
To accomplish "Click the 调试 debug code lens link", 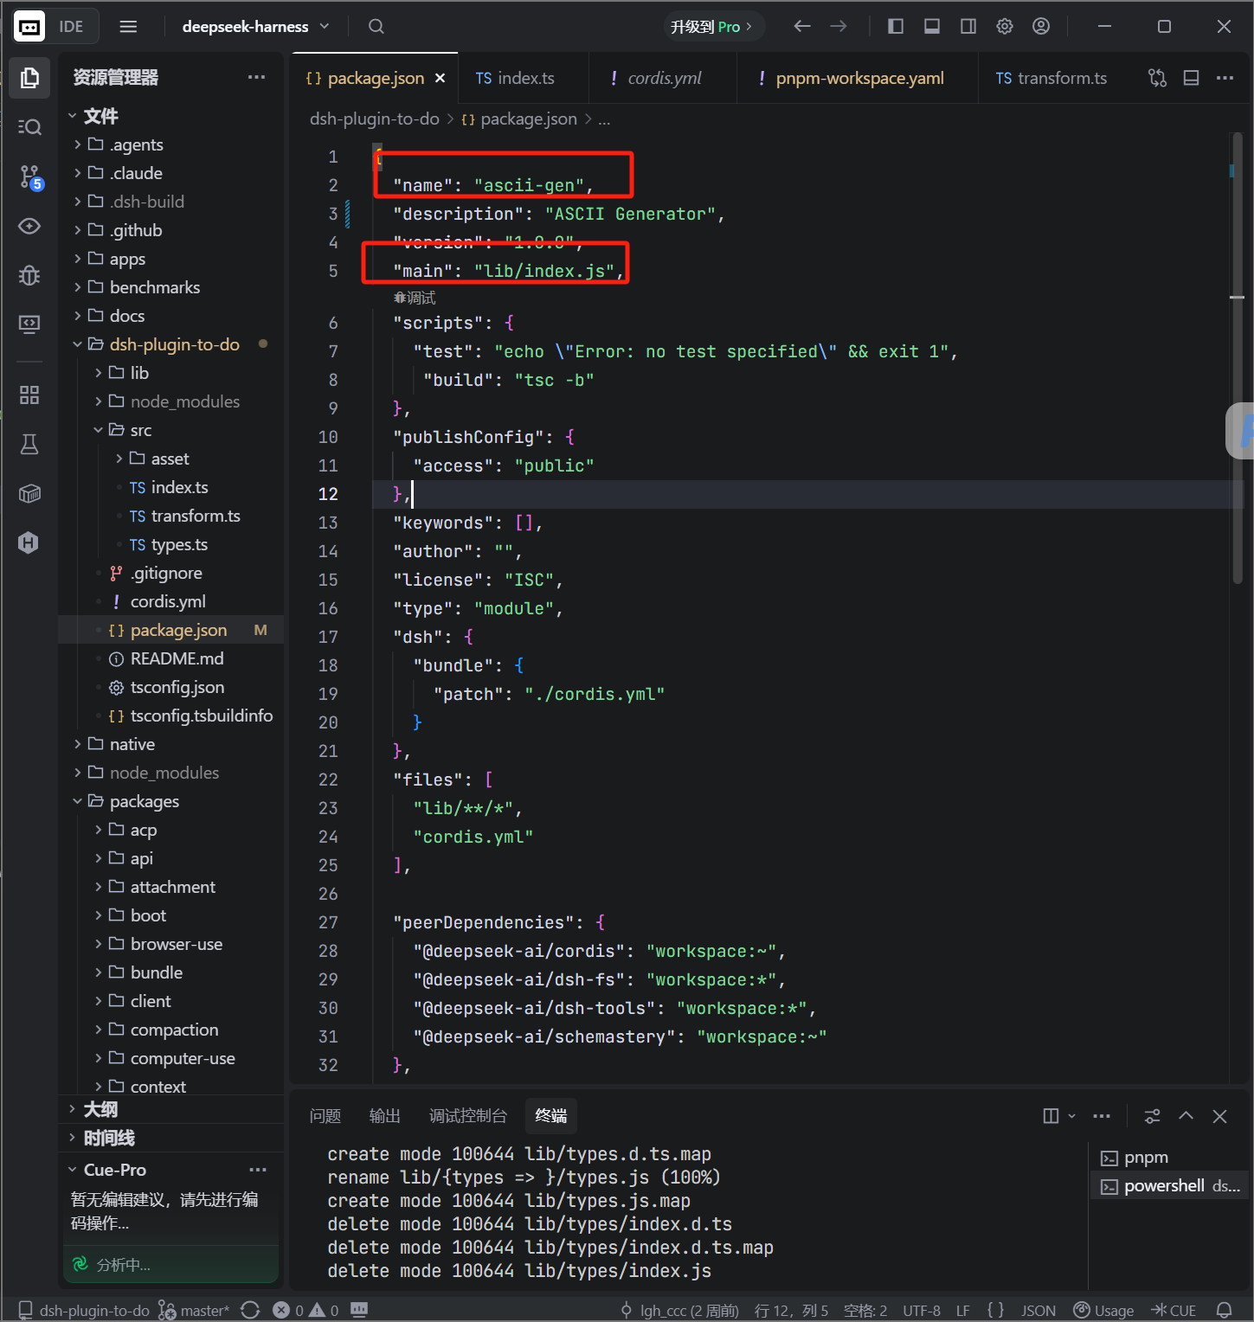I will click(415, 298).
